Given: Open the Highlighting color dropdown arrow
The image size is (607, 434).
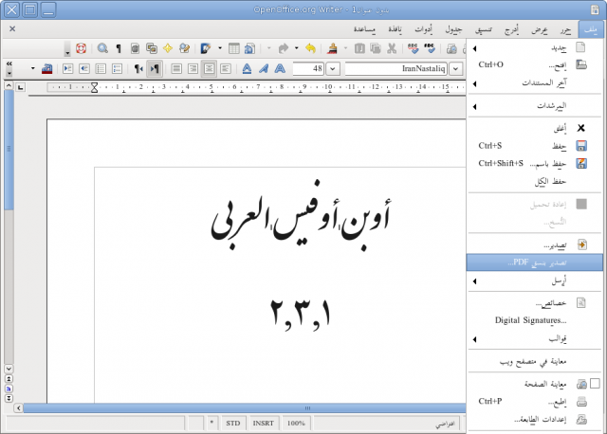Looking at the screenshot, I should tap(33, 69).
